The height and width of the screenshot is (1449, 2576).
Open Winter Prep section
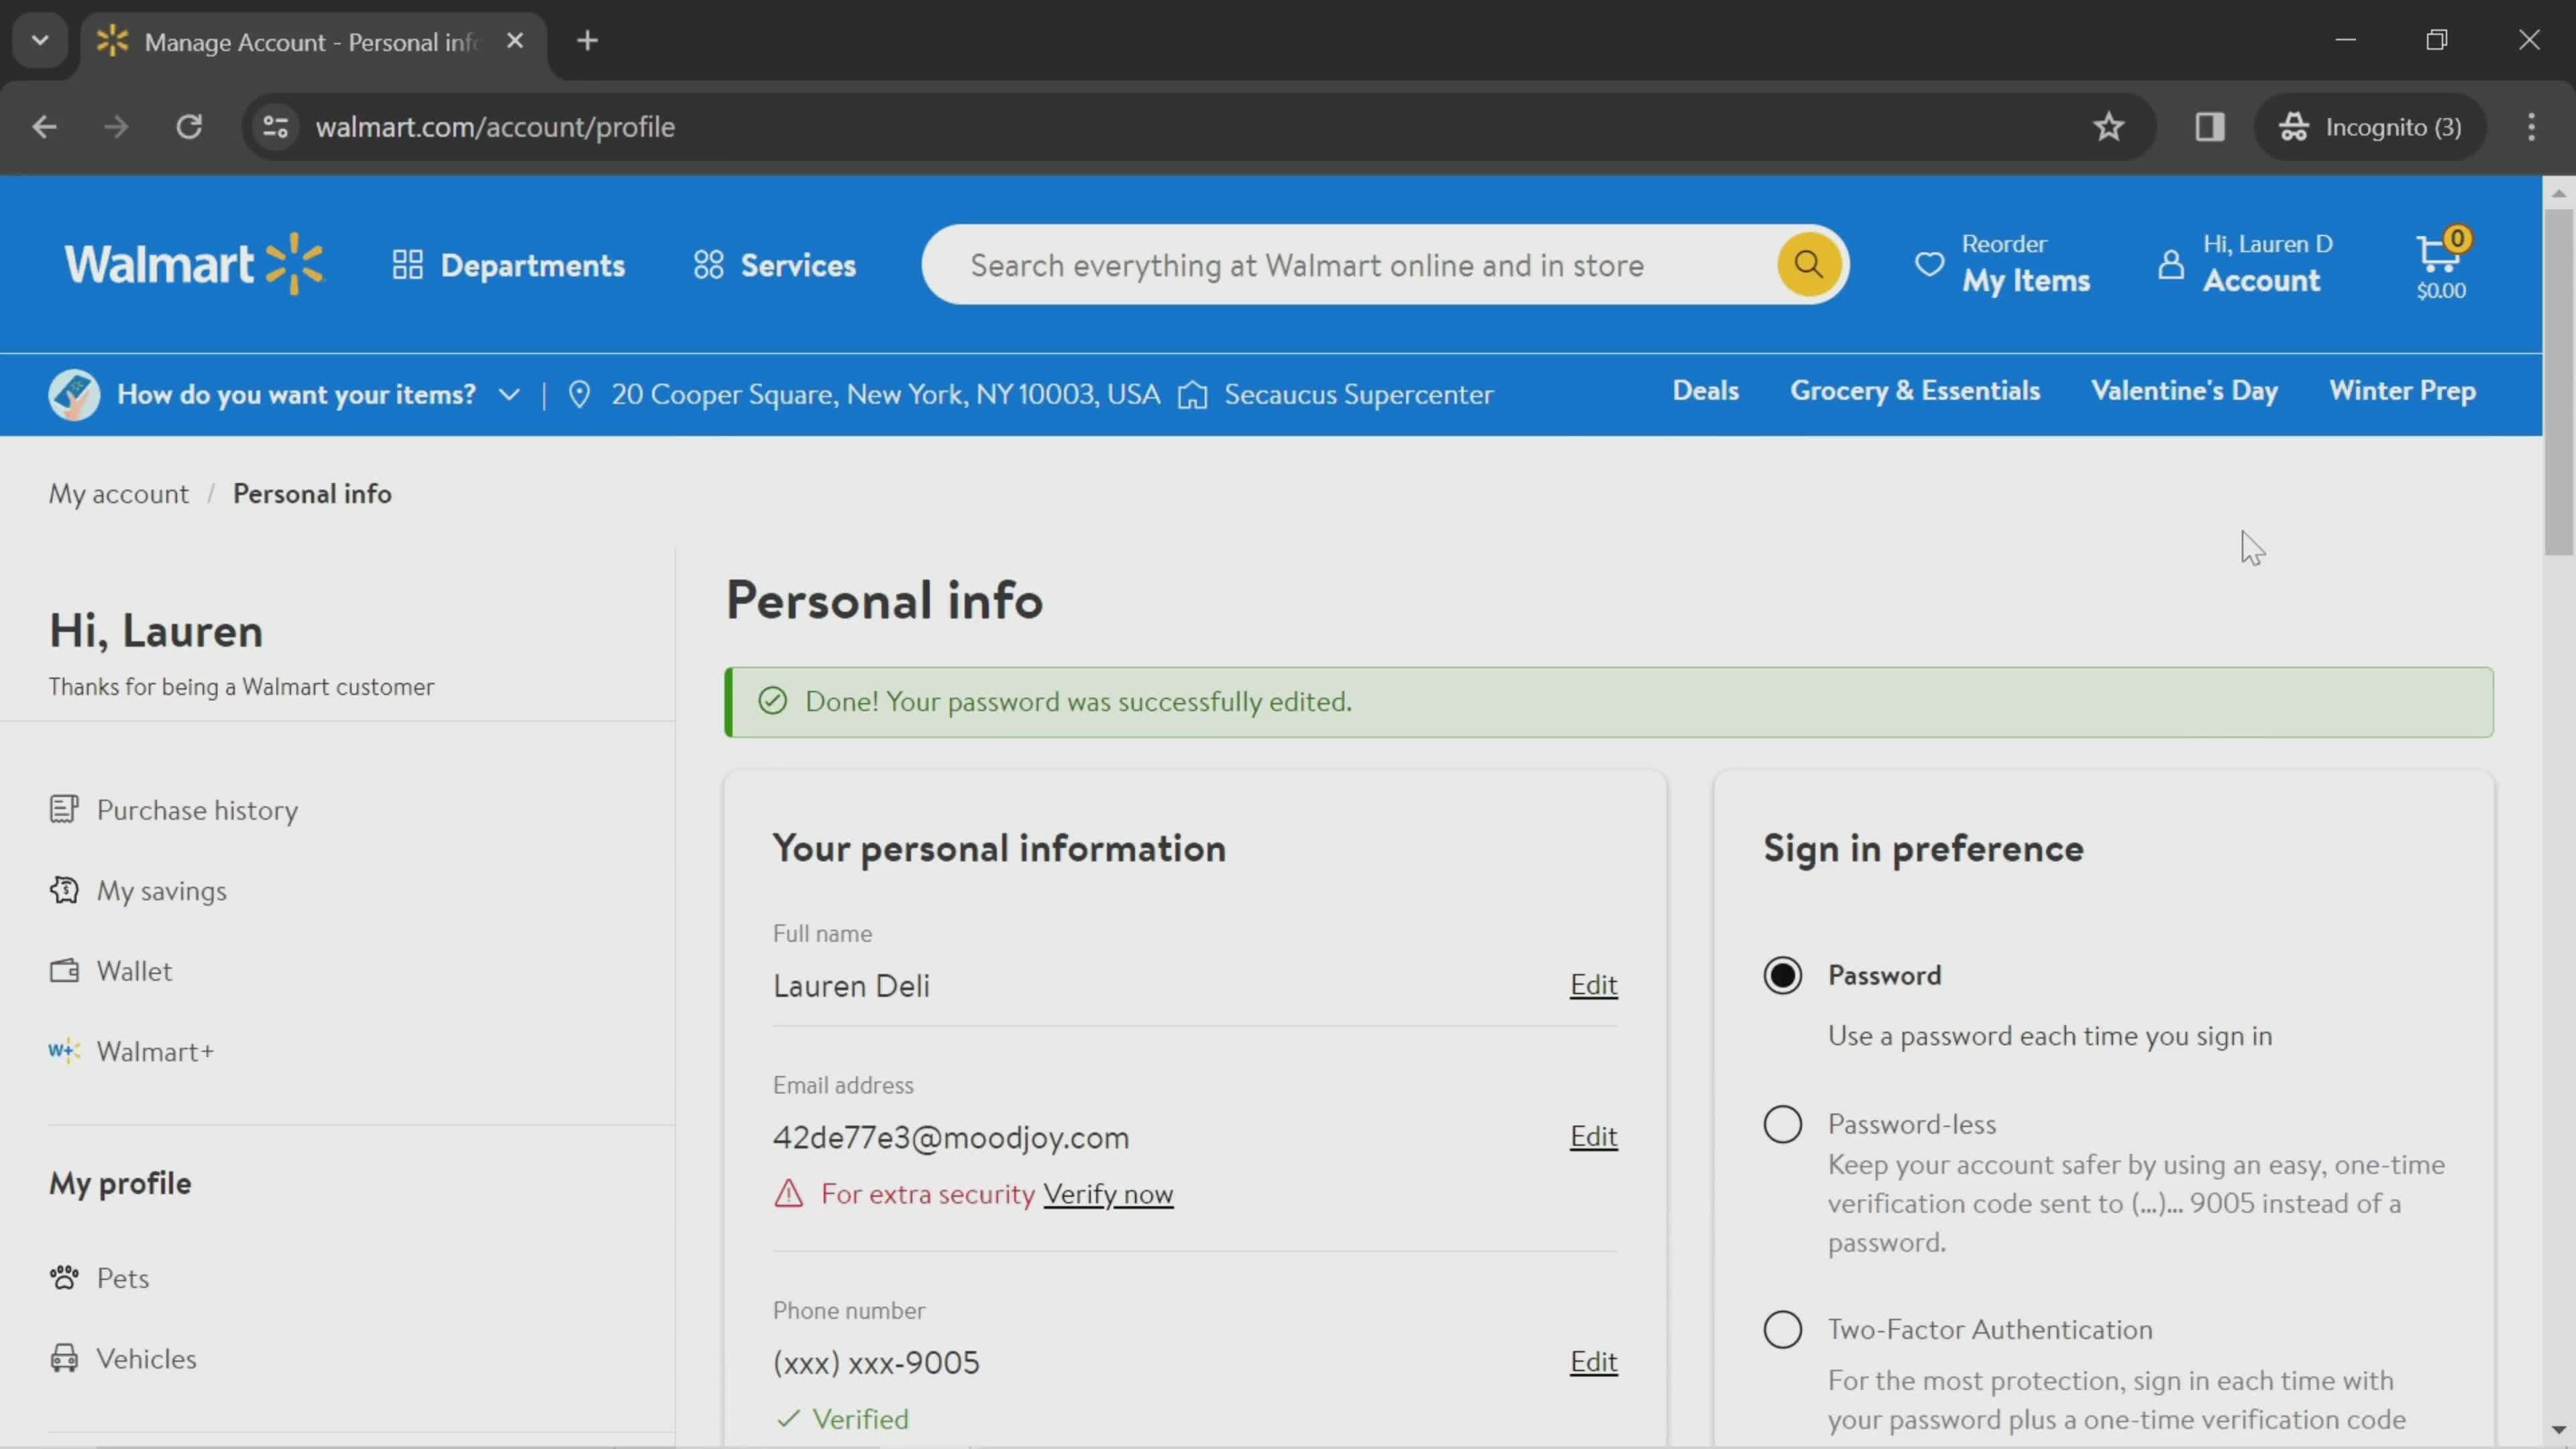[x=2403, y=391]
